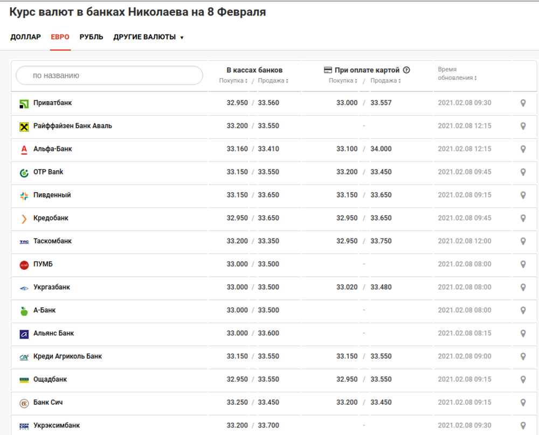This screenshot has height=435, width=539.
Task: Open the Пивденный bank link
Action: pyautogui.click(x=52, y=195)
